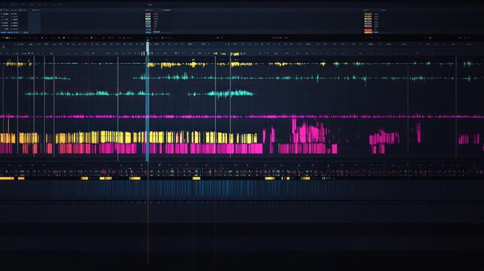
Task: Click the orange swatch at the bottom of the right legend
Action: tap(368, 32)
